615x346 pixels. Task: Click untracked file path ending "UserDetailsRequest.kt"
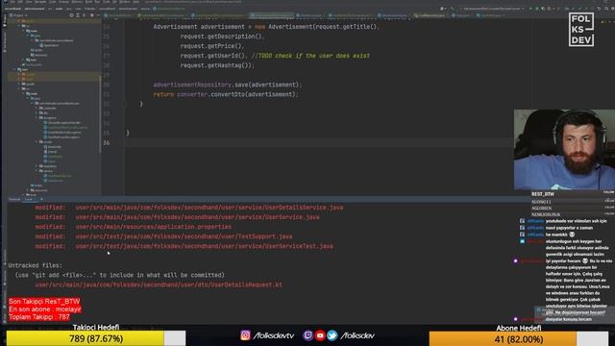tap(159, 284)
